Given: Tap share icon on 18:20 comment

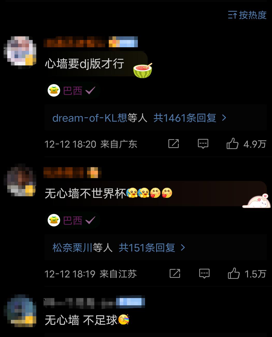Looking at the screenshot, I should (174, 144).
